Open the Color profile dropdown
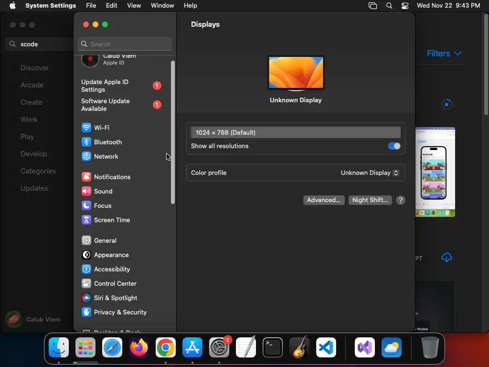 (x=370, y=173)
